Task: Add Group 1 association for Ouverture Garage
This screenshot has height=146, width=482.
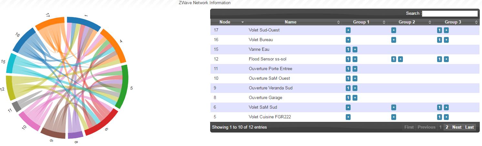Action: tap(355, 98)
